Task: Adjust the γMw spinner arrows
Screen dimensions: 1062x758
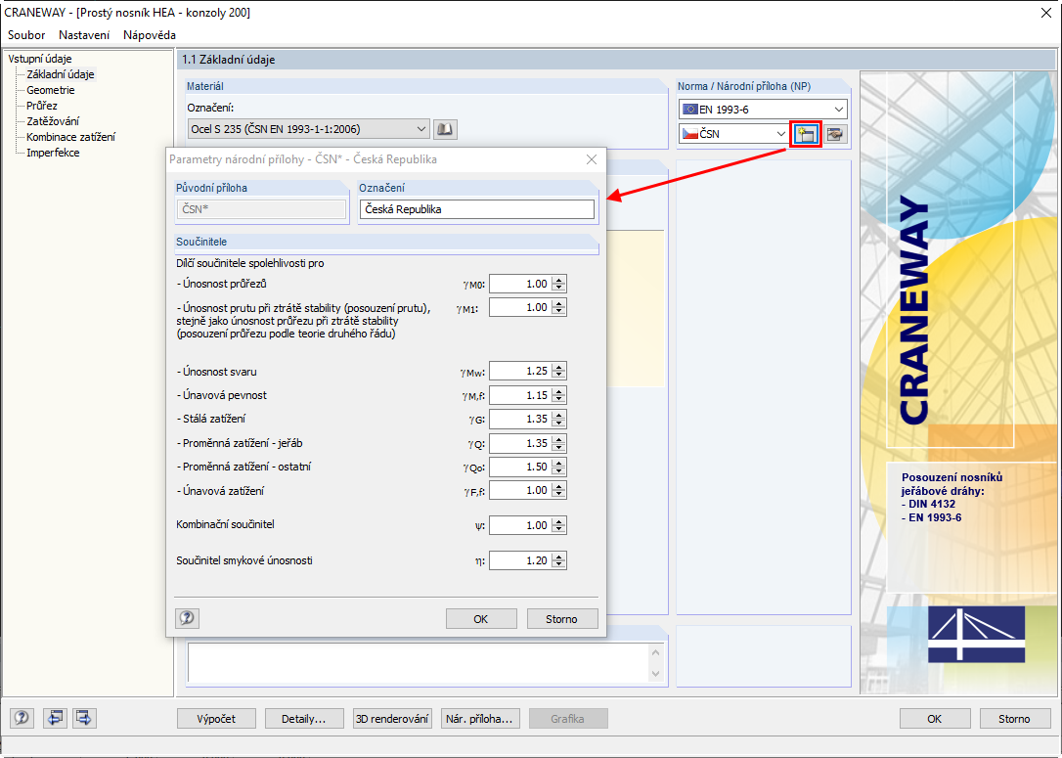Action: pos(558,372)
